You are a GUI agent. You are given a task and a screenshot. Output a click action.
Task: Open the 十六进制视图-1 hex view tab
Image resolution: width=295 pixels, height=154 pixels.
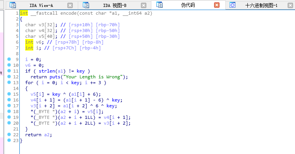tap(261, 5)
